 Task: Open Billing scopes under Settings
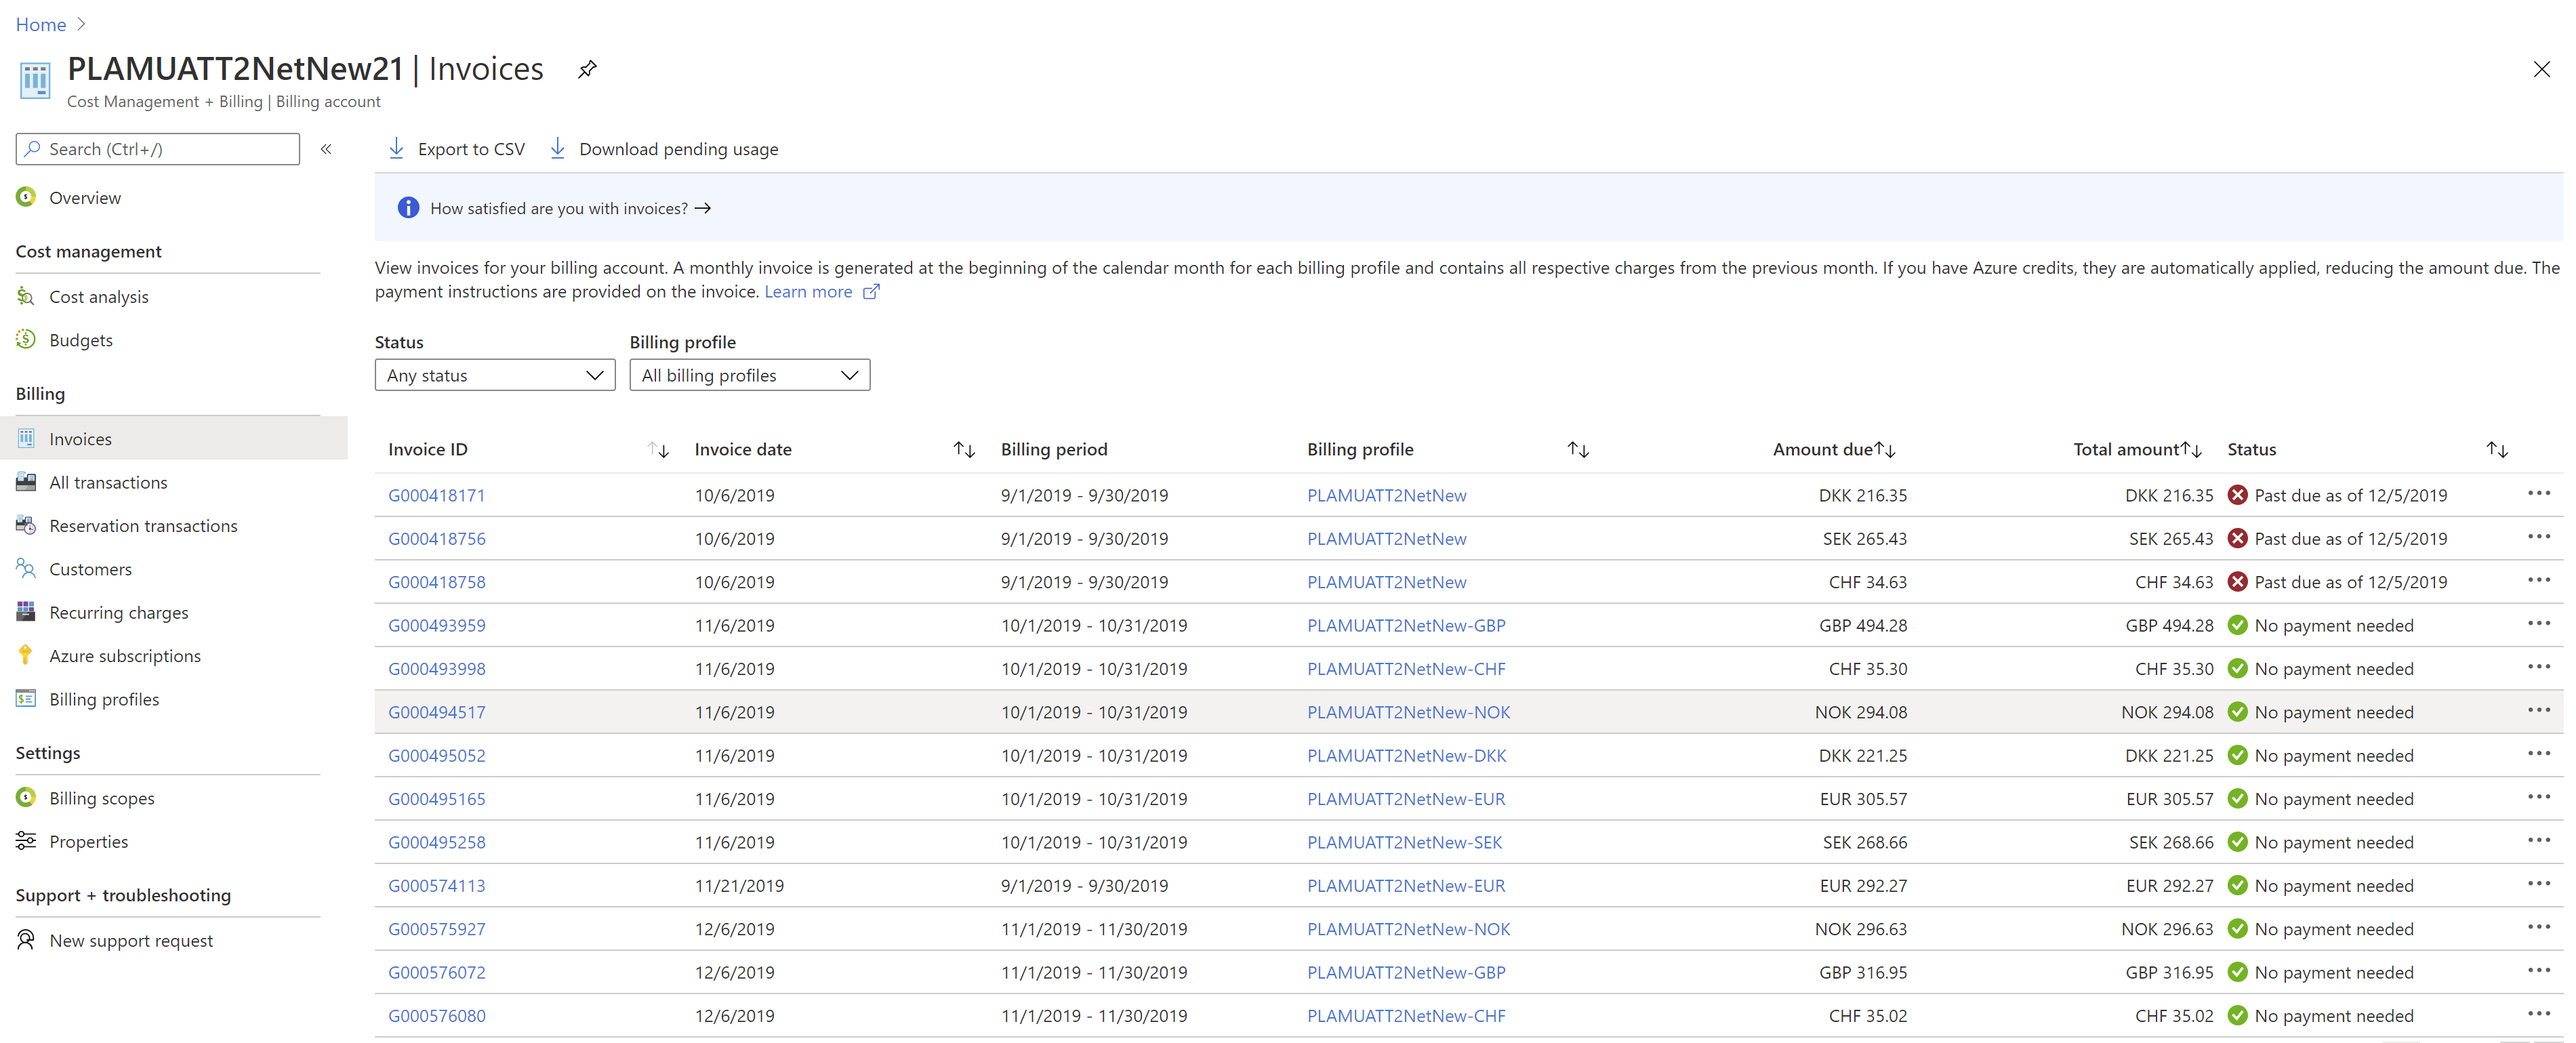coord(102,798)
